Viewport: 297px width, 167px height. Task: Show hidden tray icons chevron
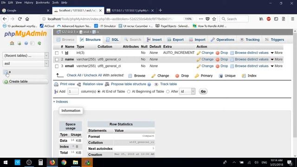click(x=234, y=162)
